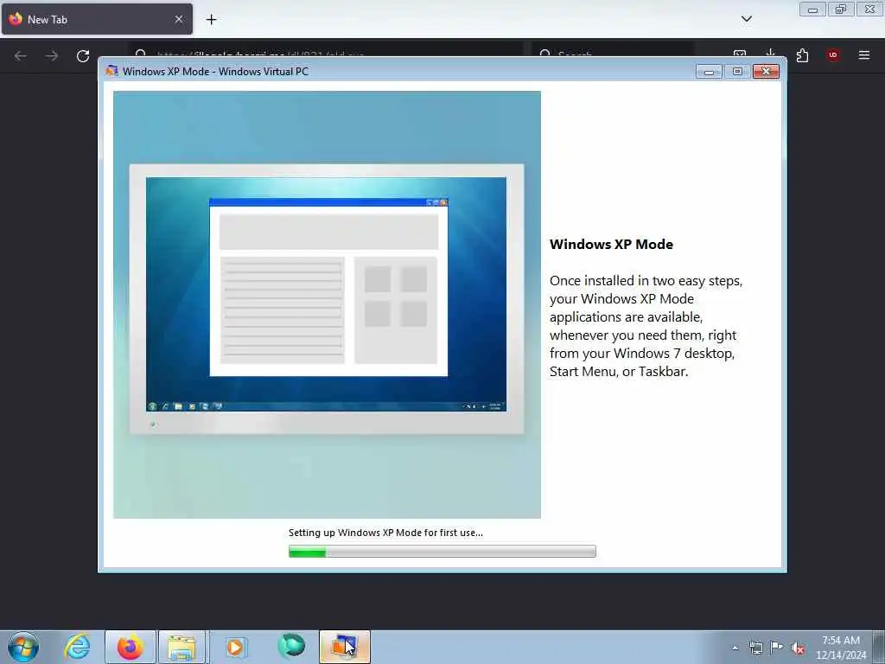The height and width of the screenshot is (664, 885).
Task: Show hidden tray icons arrow
Action: 735,648
